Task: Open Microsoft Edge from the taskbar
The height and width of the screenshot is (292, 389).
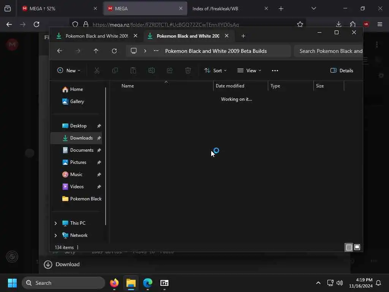Action: (x=148, y=283)
